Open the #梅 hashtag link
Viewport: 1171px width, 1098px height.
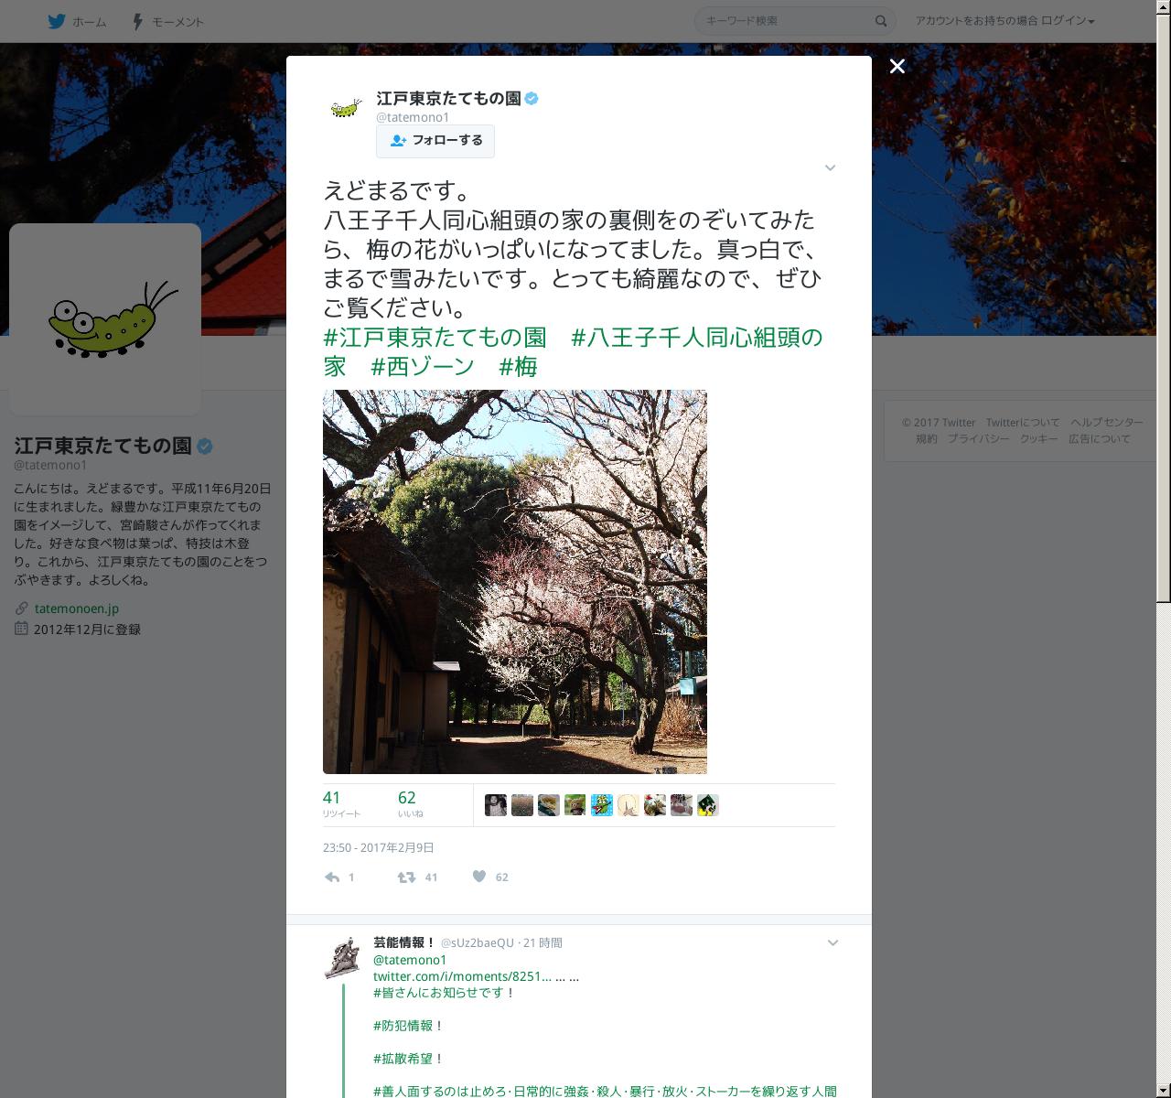coord(518,367)
